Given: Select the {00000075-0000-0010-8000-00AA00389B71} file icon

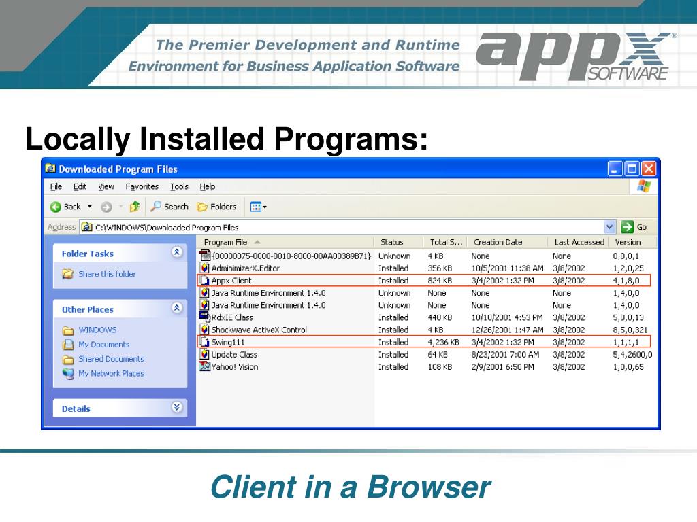Looking at the screenshot, I should click(204, 256).
